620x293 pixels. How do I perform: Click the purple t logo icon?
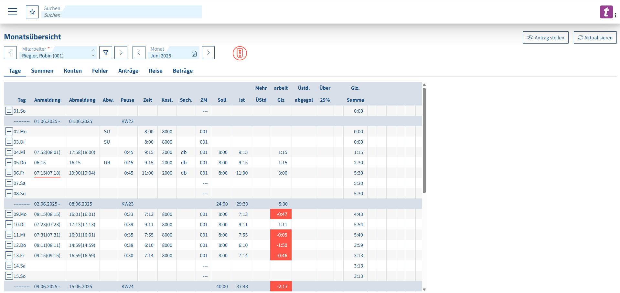click(606, 12)
